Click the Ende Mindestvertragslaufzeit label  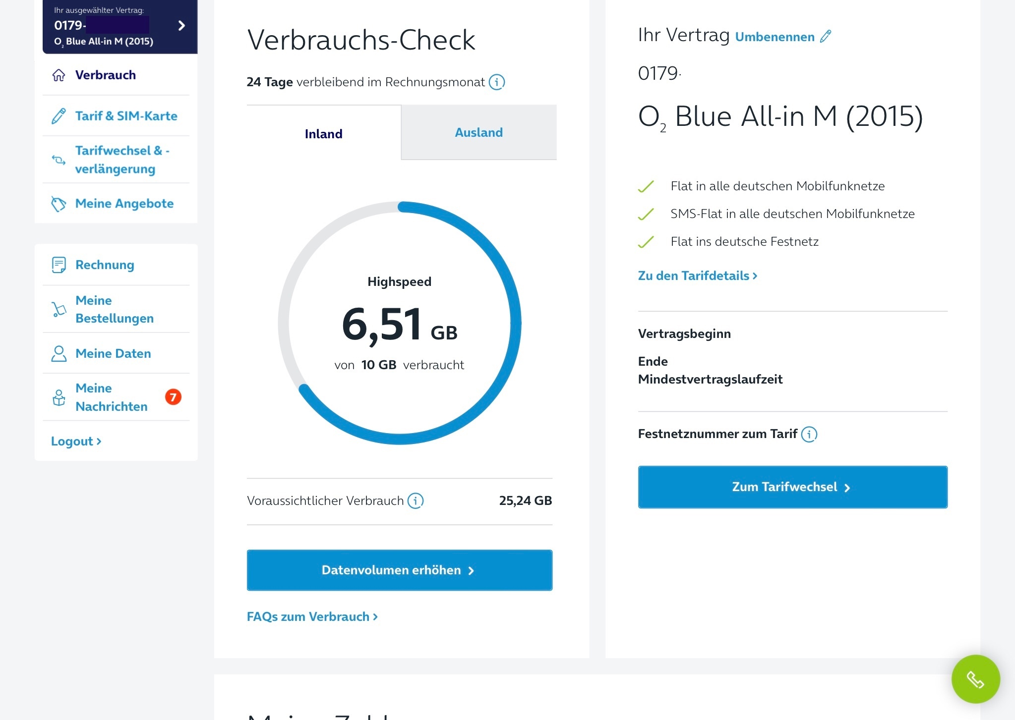(710, 370)
